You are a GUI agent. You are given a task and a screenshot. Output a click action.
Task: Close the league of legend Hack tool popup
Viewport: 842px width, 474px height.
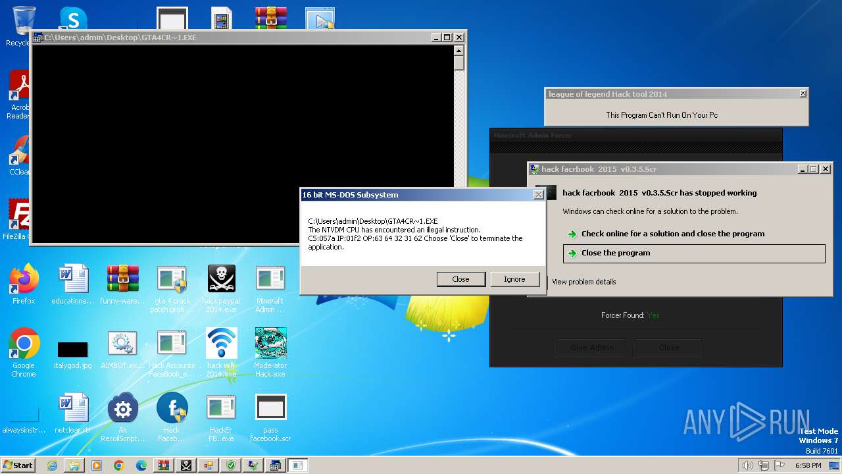click(x=803, y=94)
